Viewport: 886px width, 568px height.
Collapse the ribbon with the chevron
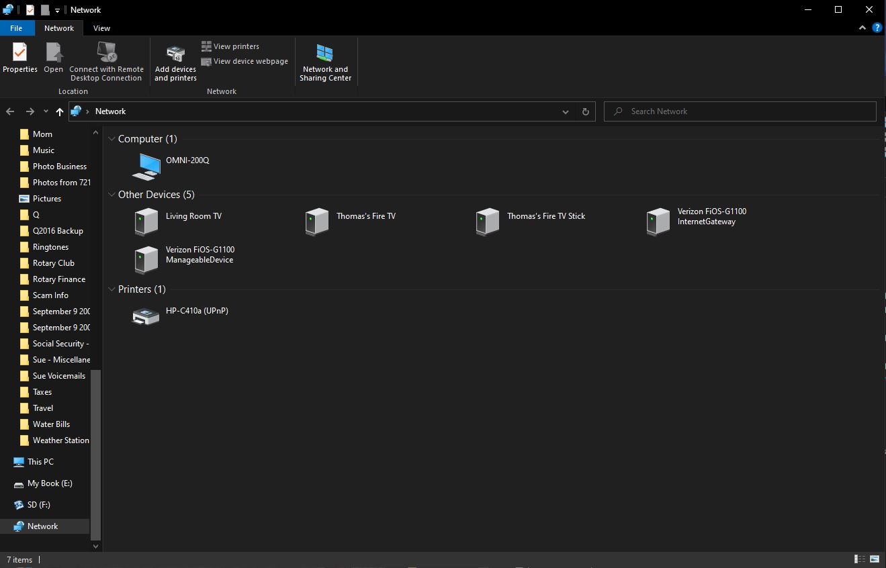862,28
